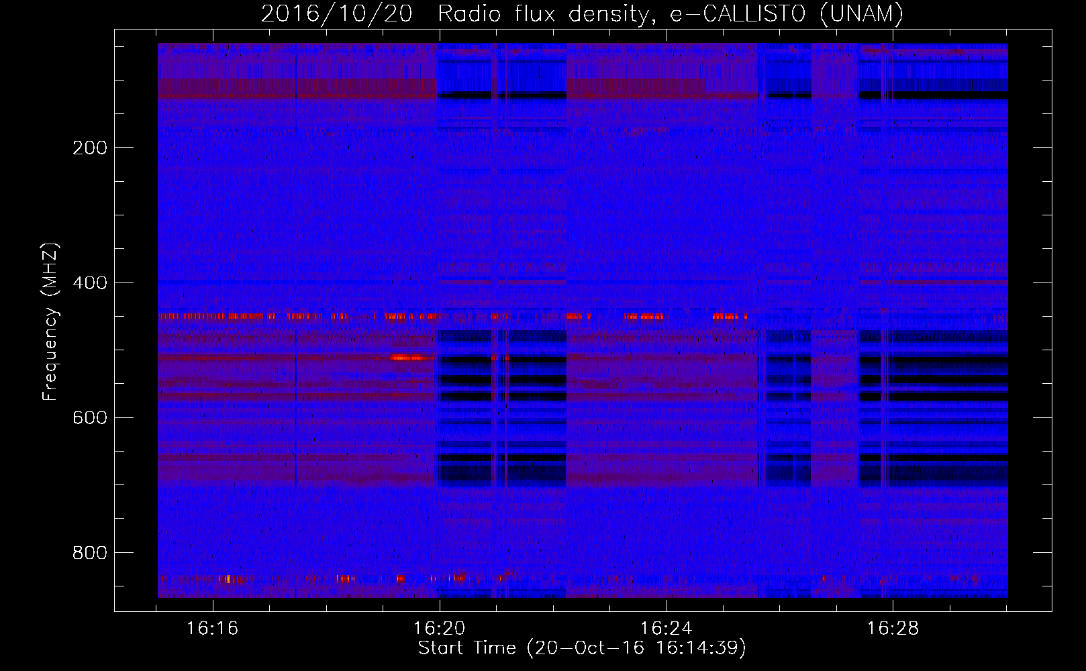Click the plot title 'Radio flux density, e-CALLISTO (UNAM)'
The image size is (1086, 671).
(x=671, y=13)
